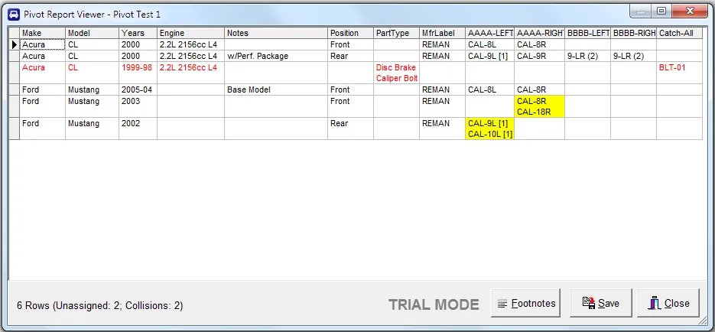The width and height of the screenshot is (715, 332).
Task: Click the Model column header
Action: coord(92,34)
